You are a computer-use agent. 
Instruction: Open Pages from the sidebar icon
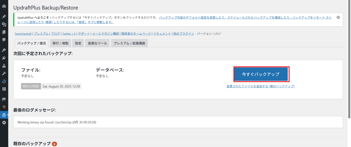point(4,32)
